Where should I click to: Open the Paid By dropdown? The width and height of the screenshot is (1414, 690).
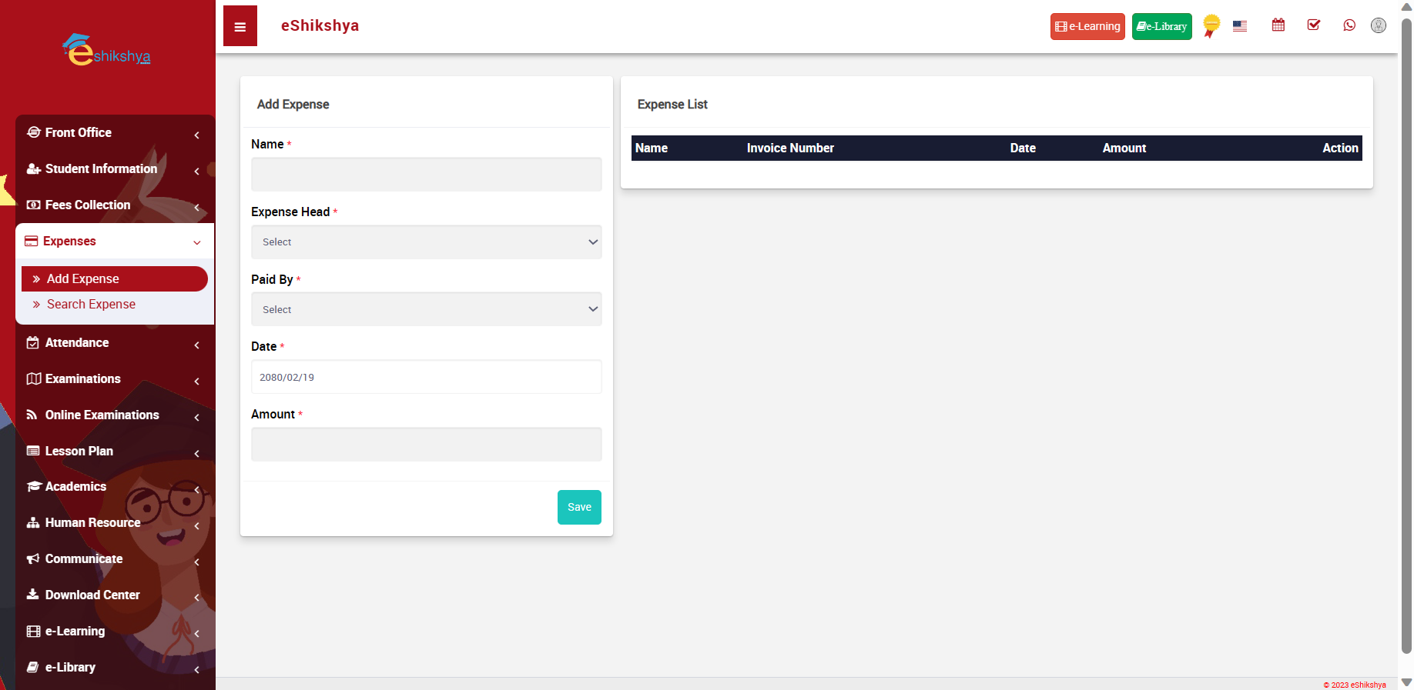(x=426, y=309)
